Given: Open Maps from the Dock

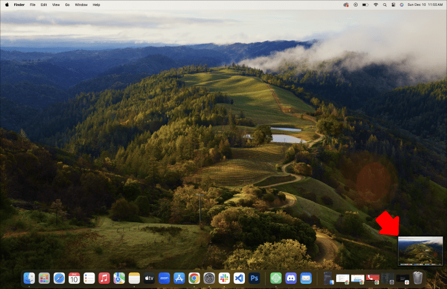Looking at the screenshot, I should (119, 278).
